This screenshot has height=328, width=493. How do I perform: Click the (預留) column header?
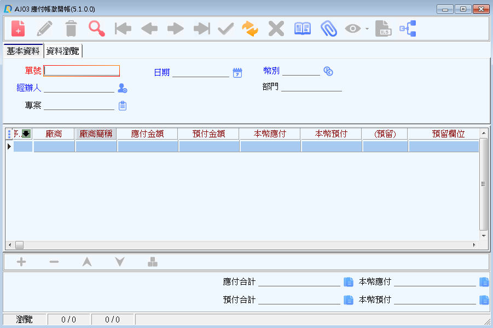click(385, 134)
